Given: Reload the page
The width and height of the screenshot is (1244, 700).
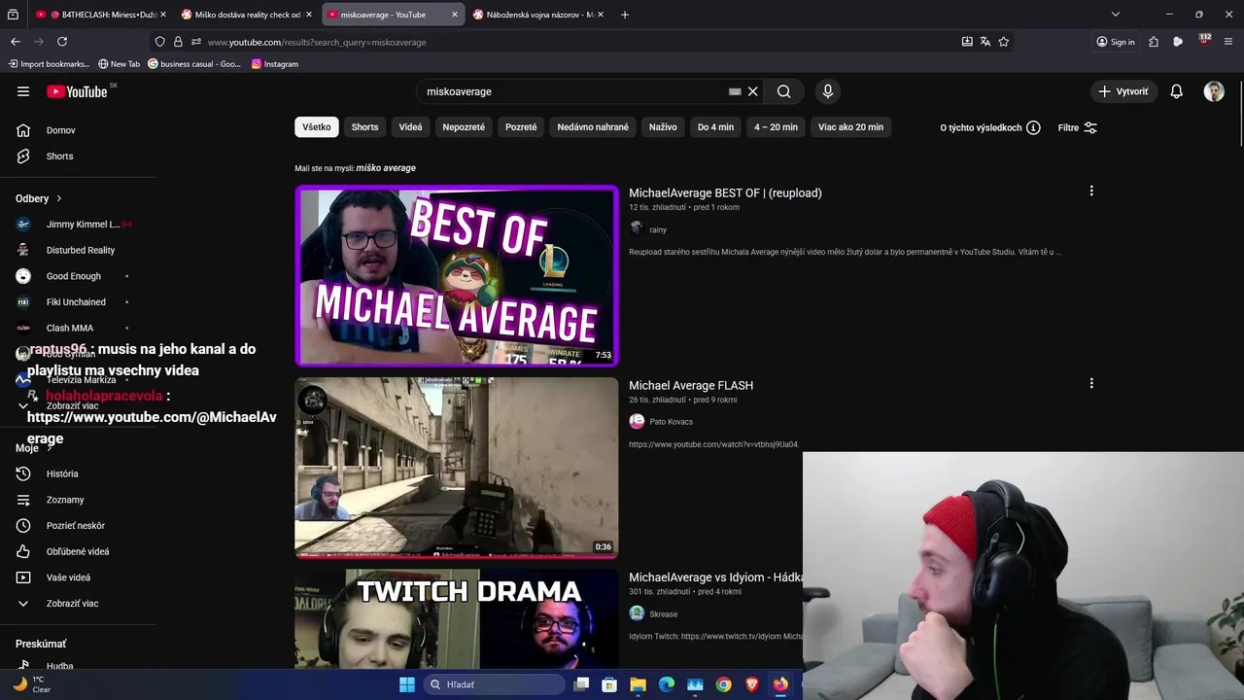Looking at the screenshot, I should tap(62, 42).
